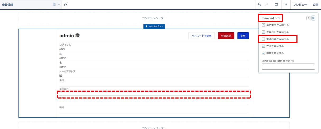This screenshot has height=129, width=321.
Task: Click the パスワードを変更 button
Action: [202, 36]
